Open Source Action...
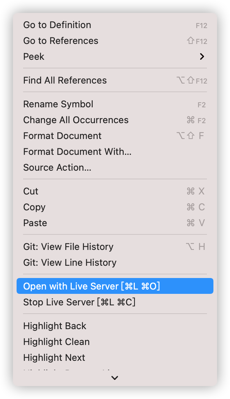 point(115,167)
